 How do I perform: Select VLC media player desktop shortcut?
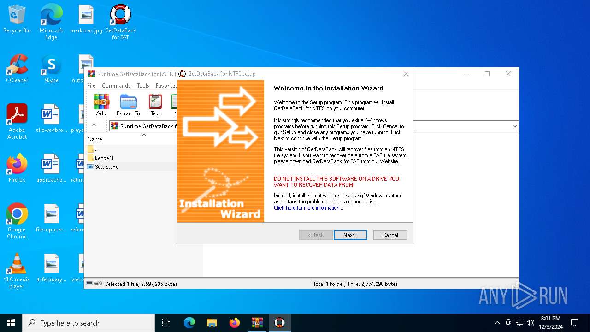coord(17,271)
